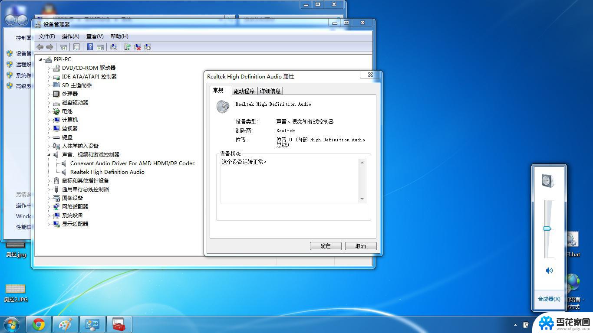Switch to the 驱动程序 tab
This screenshot has height=333, width=593.
click(244, 91)
